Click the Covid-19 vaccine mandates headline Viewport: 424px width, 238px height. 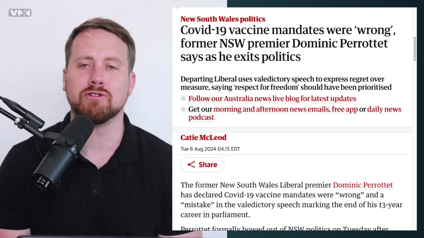coord(288,44)
